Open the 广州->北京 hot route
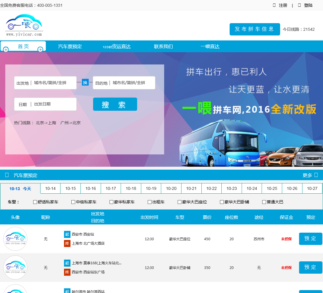 point(70,123)
